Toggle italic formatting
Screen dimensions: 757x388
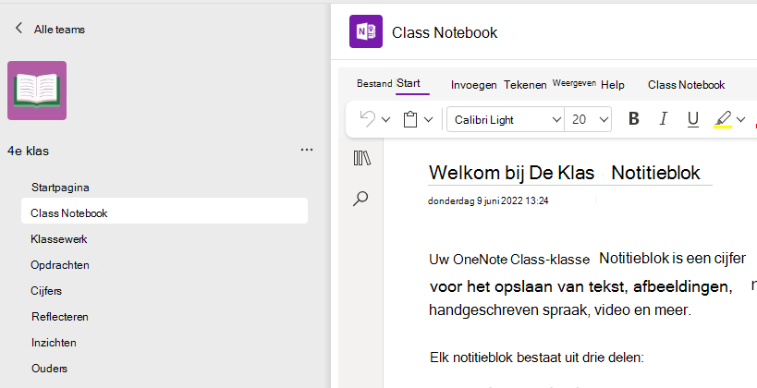664,119
